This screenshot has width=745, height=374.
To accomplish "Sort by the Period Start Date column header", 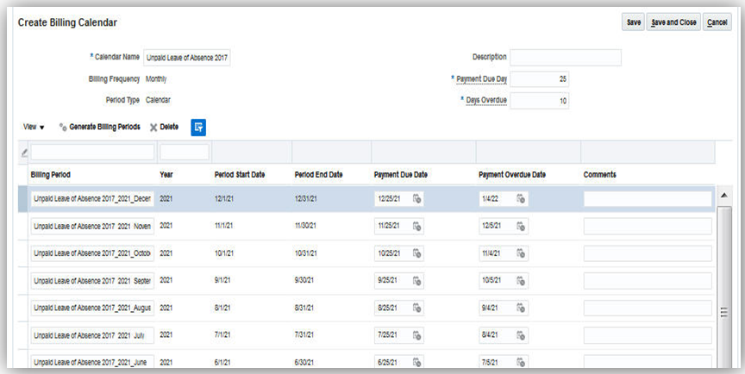I will 240,175.
